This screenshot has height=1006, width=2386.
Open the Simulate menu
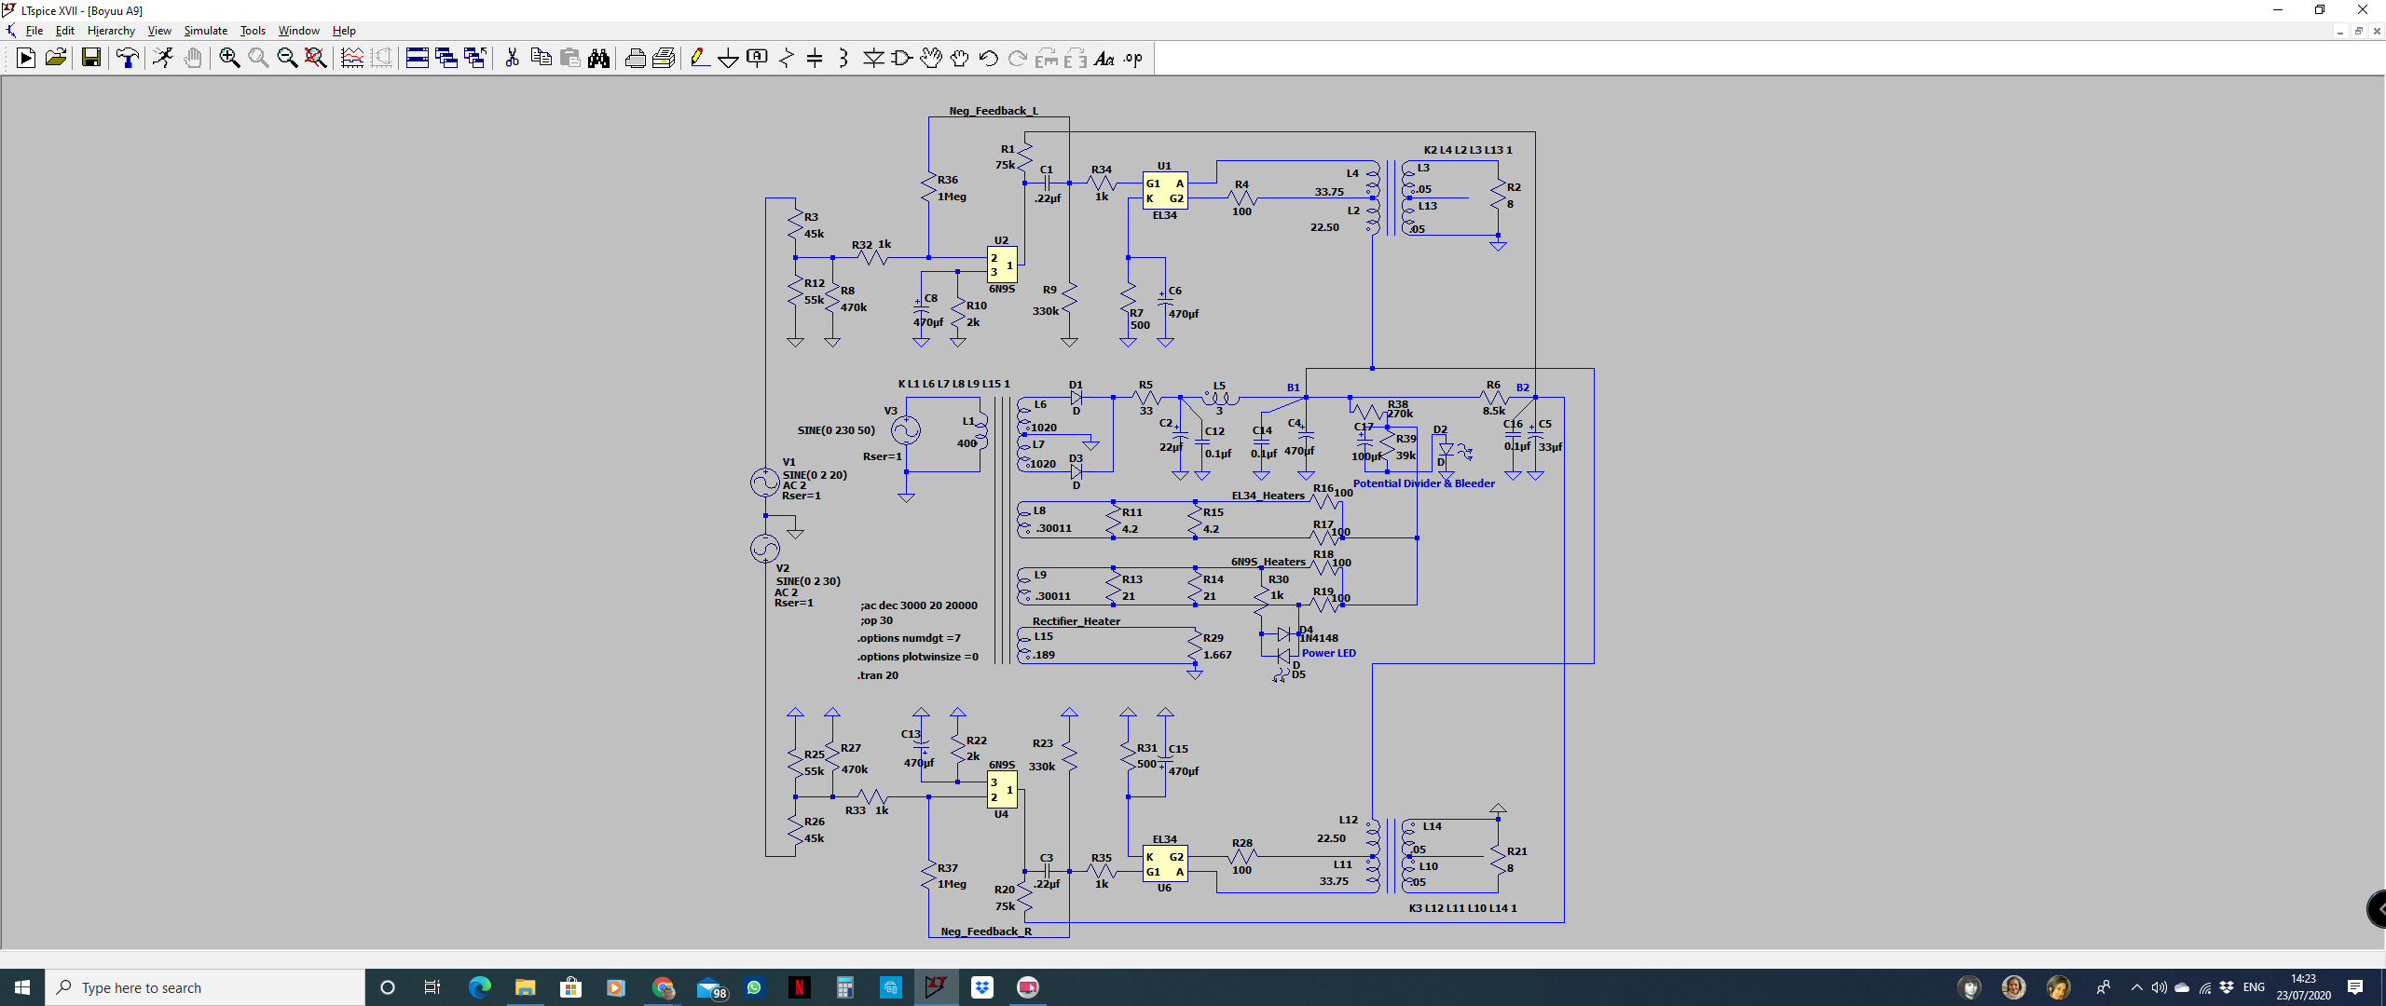coord(205,31)
